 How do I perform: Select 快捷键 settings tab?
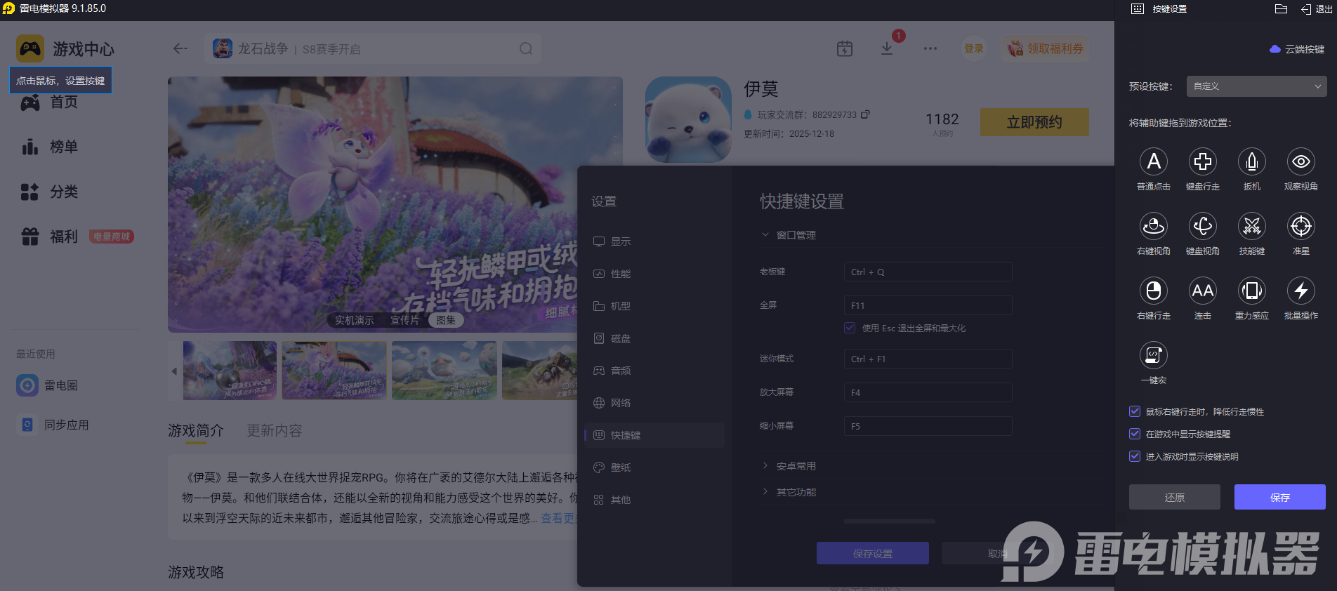point(654,435)
